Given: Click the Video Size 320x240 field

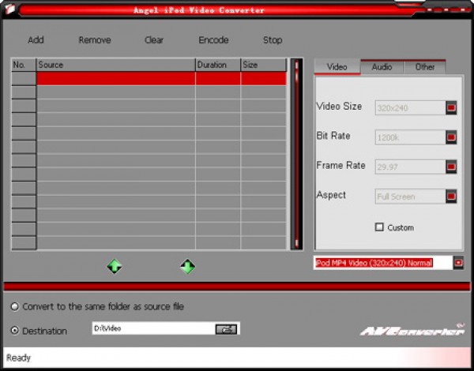Looking at the screenshot, I should click(410, 107).
